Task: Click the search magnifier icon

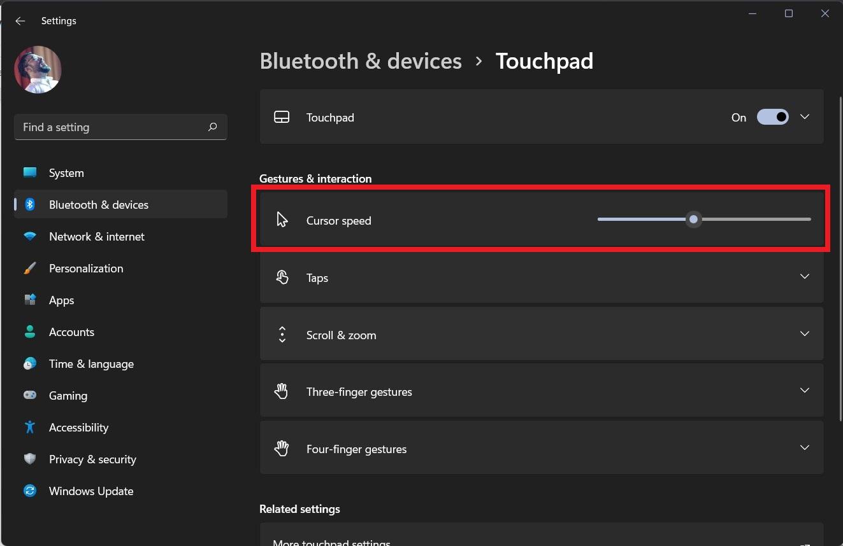Action: tap(213, 127)
